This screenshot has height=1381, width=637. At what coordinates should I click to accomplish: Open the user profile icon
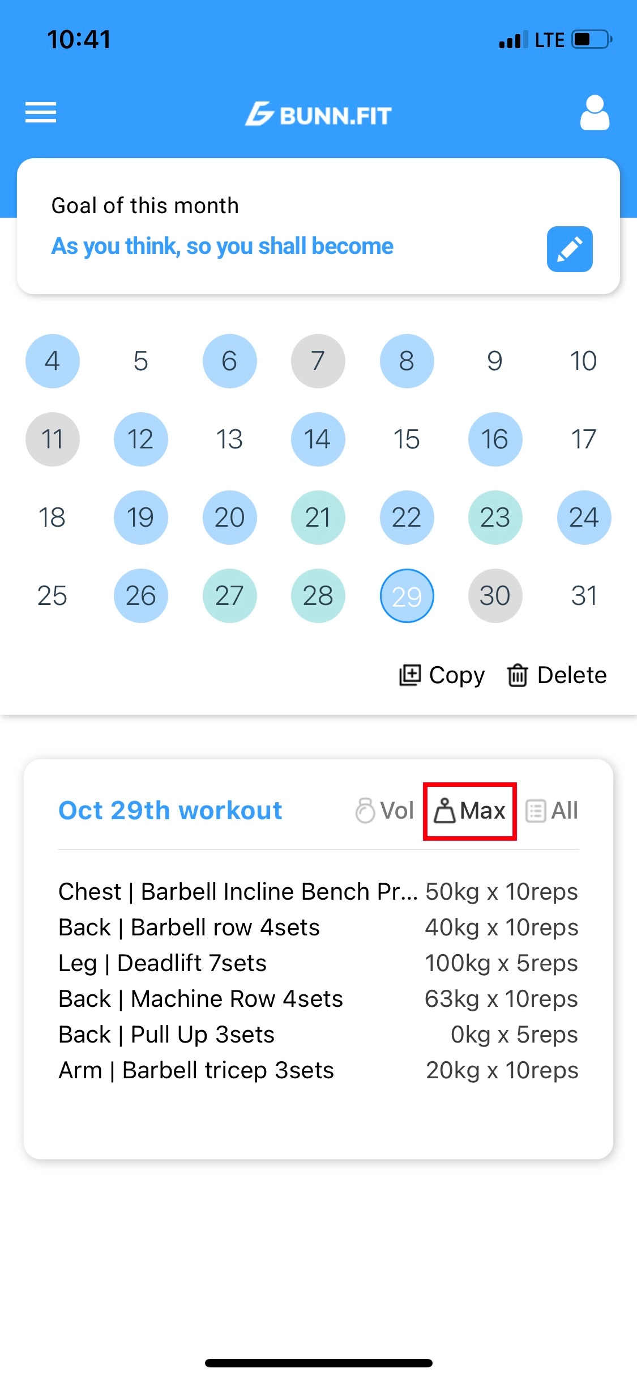tap(595, 113)
